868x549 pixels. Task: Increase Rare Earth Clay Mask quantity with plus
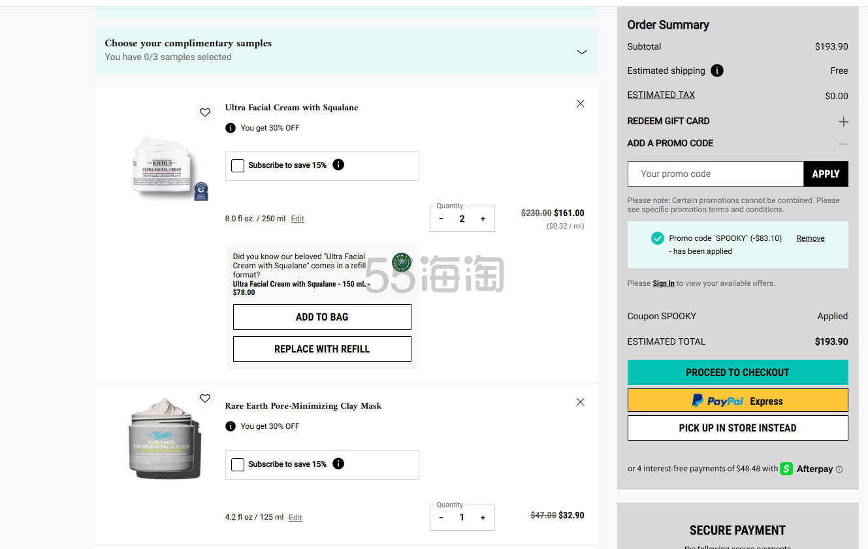483,518
